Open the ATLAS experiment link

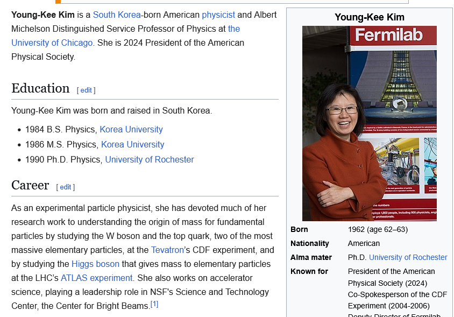[x=96, y=278]
